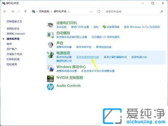Go up one level with the Up arrow
The image size is (168, 126).
[x=26, y=11]
